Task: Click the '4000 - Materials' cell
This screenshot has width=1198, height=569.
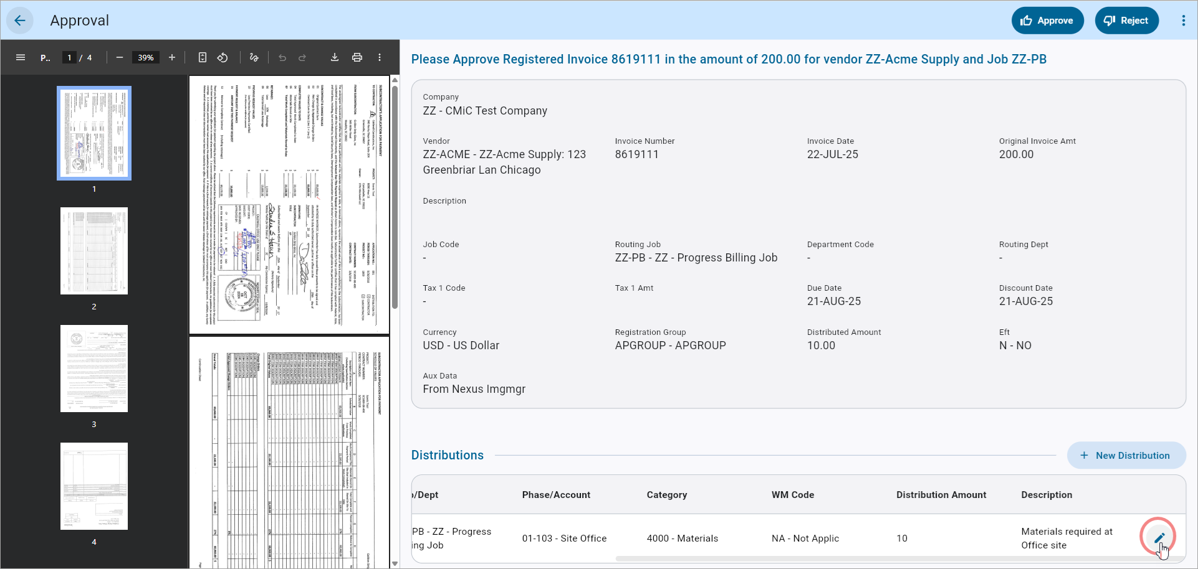Action: pos(682,538)
